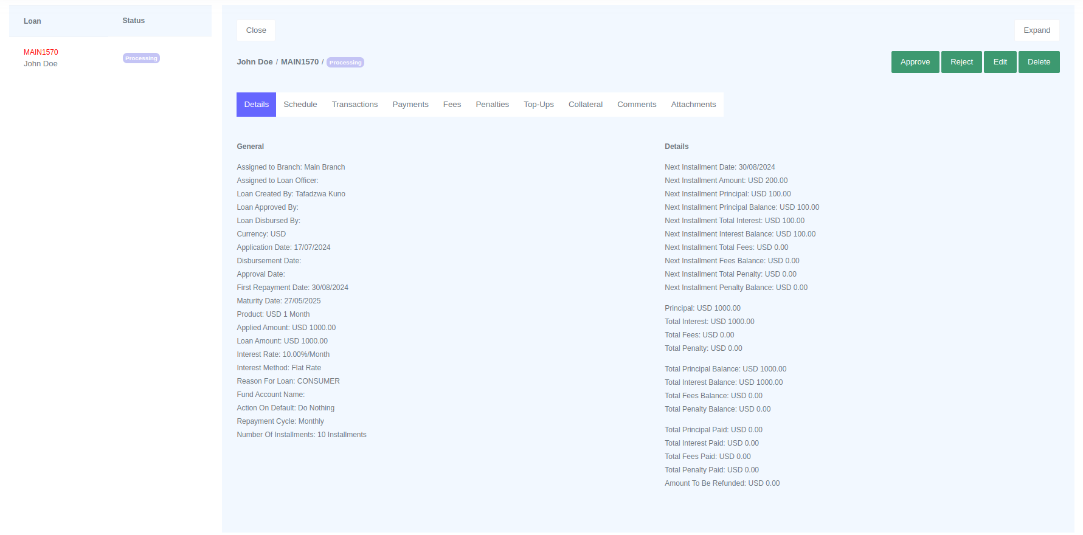
Task: Click the Approve button
Action: coord(915,62)
